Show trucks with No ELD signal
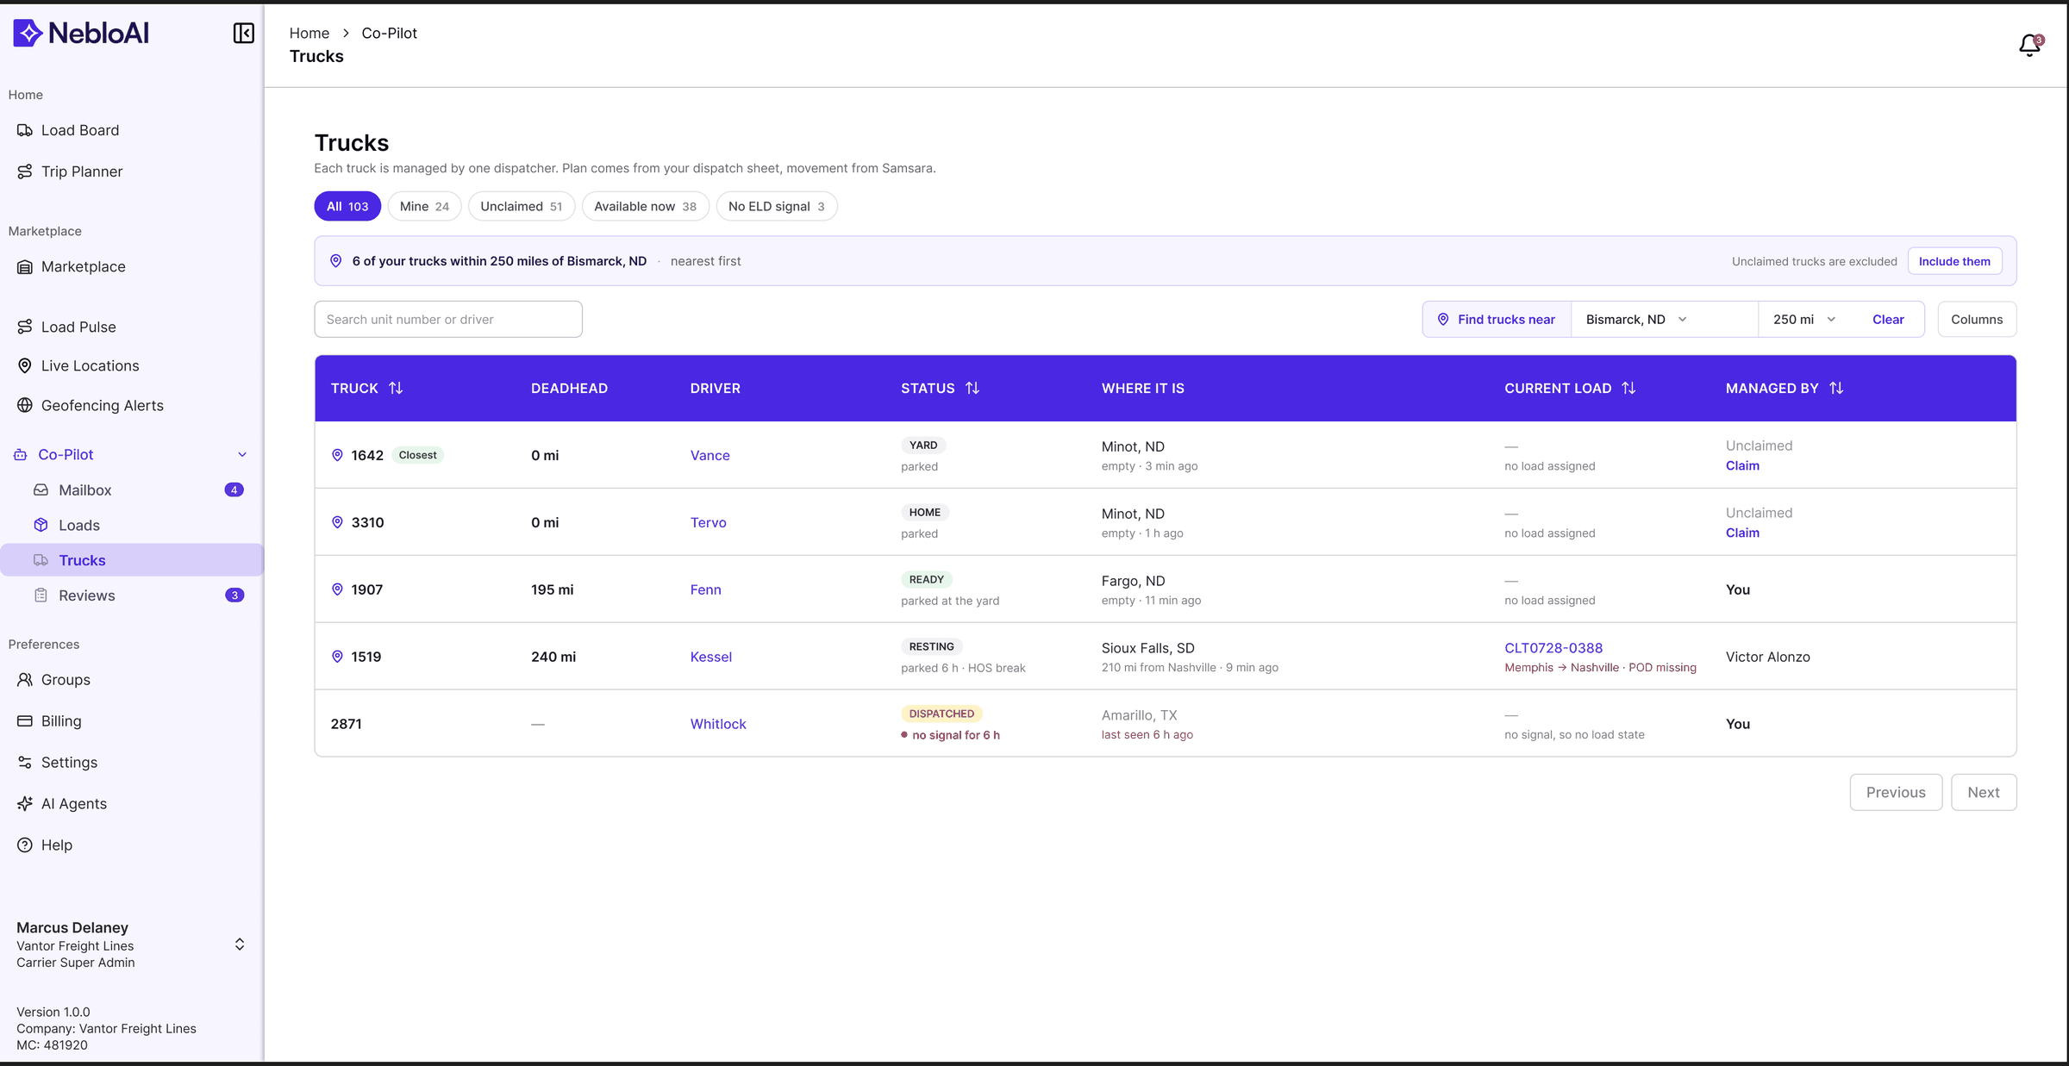2069x1066 pixels. 776,206
